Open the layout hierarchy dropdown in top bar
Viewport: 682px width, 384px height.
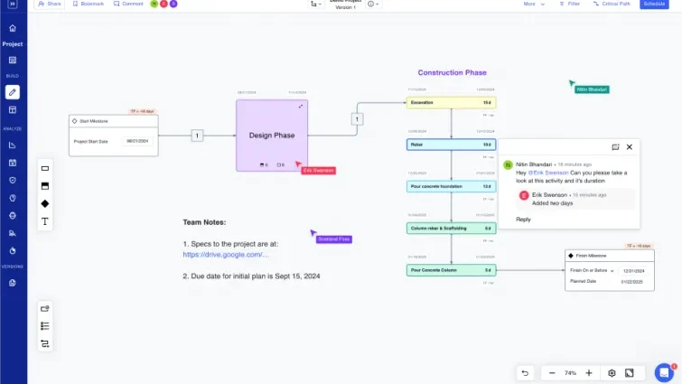pos(316,4)
